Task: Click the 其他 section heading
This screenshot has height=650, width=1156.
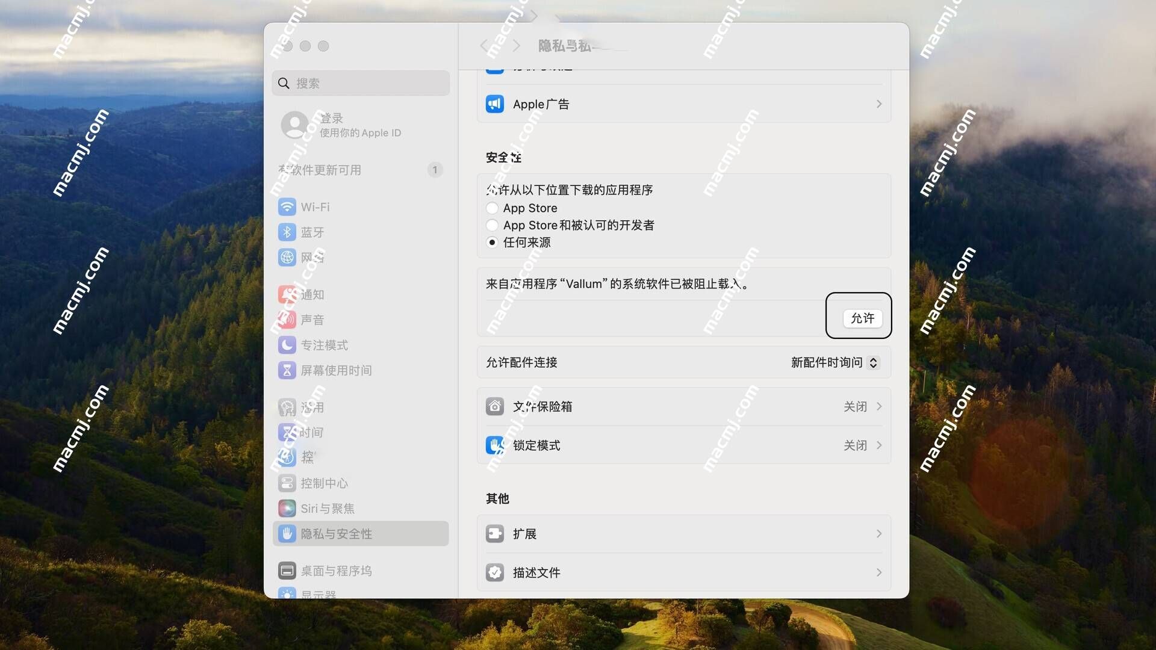Action: pyautogui.click(x=497, y=498)
